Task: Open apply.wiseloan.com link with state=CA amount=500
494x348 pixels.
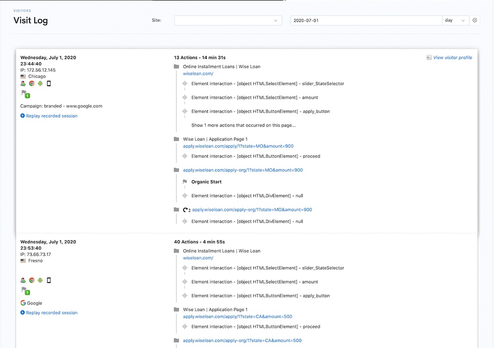Action: (x=237, y=317)
